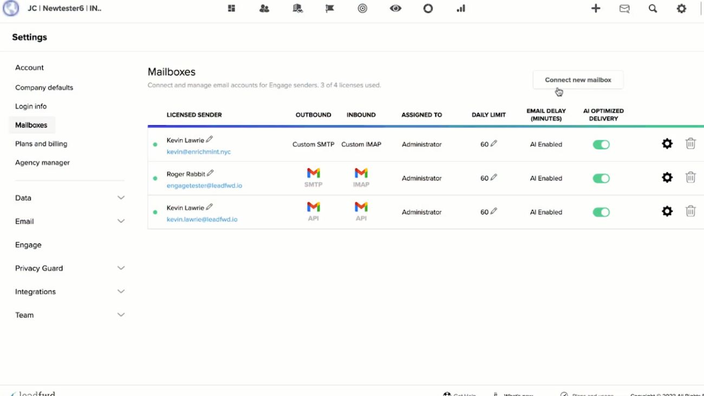
Task: Toggle AI optimized delivery for kevin@enrichmint.nyc
Action: coord(601,145)
